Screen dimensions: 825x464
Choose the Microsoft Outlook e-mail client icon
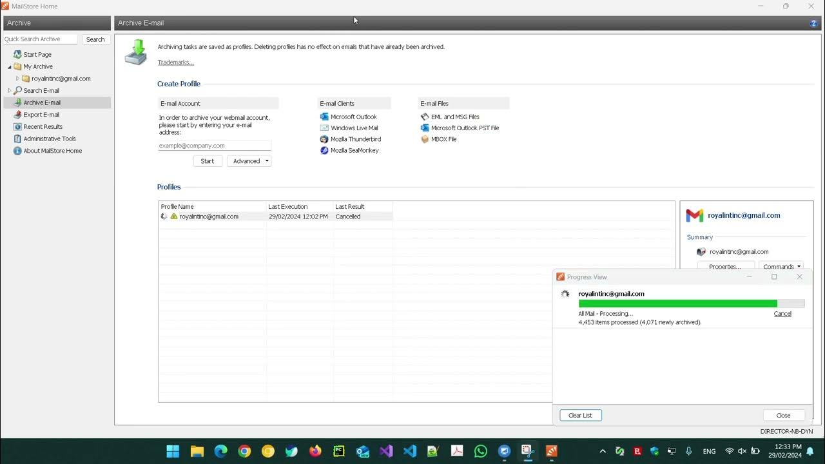click(x=324, y=117)
